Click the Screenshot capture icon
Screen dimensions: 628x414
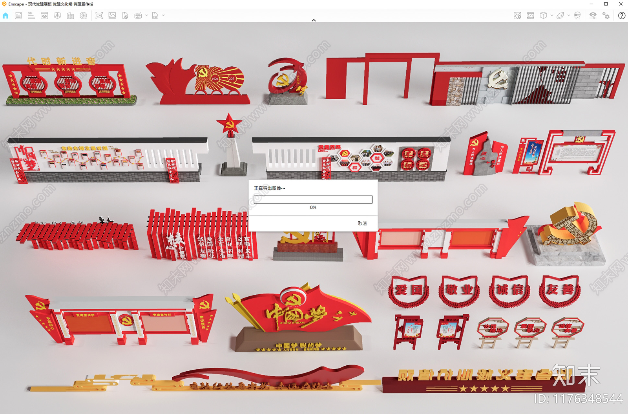click(99, 16)
